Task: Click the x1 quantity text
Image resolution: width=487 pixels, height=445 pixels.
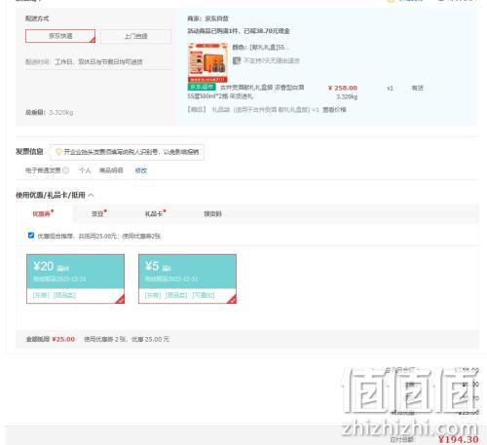Action: click(x=390, y=88)
